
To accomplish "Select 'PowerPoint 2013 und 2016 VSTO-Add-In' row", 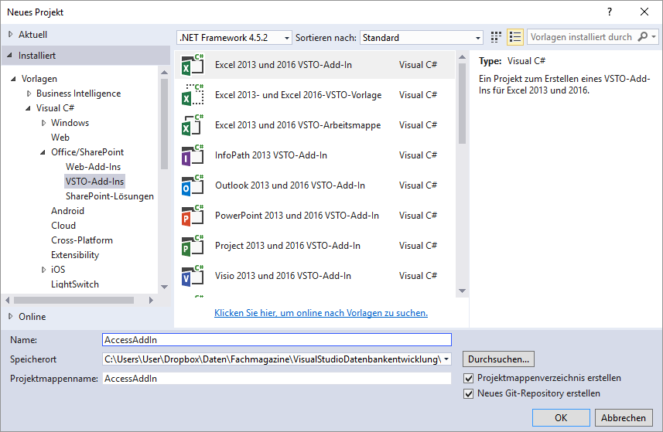I will (315, 216).
